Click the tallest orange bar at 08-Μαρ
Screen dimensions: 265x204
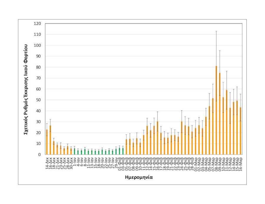click(216, 117)
